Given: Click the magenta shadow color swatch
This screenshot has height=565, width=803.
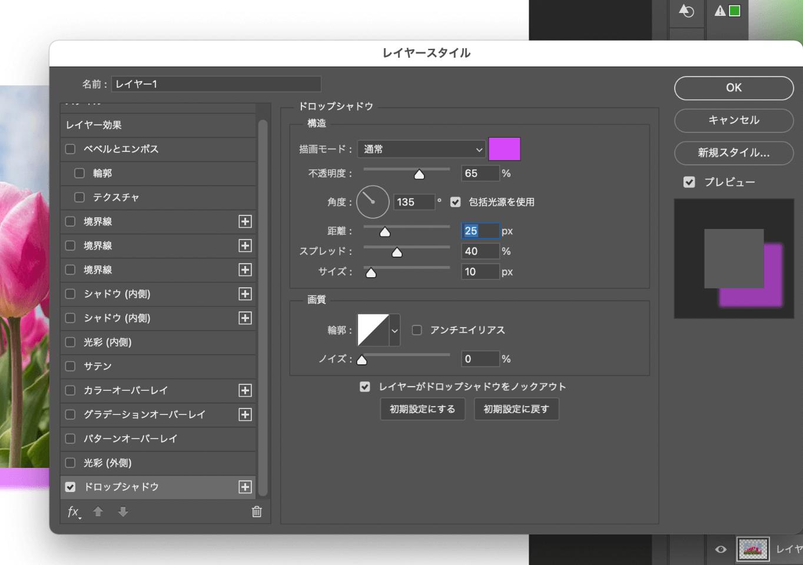Looking at the screenshot, I should (x=505, y=149).
